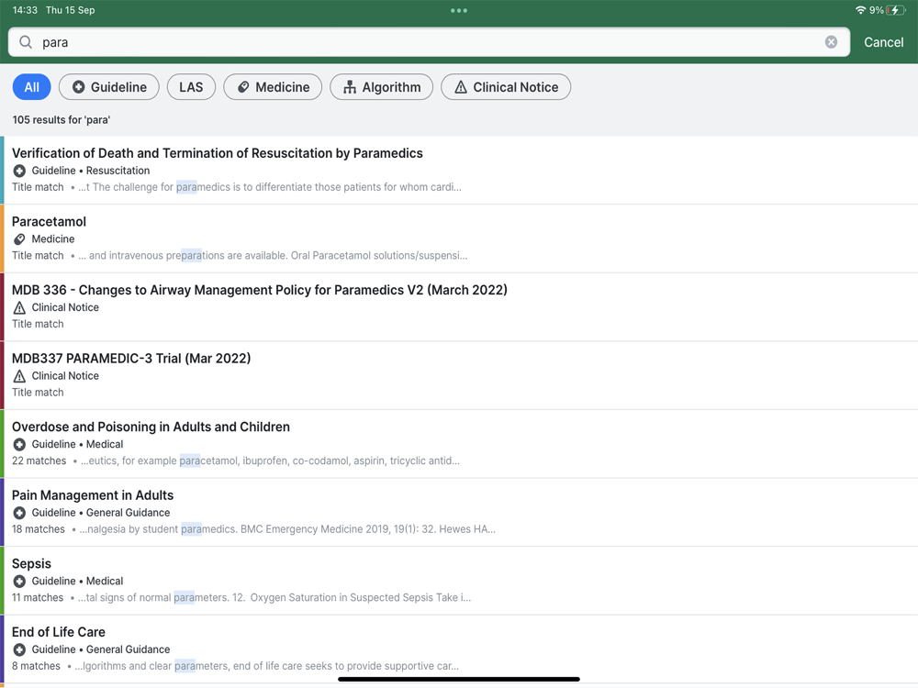The image size is (918, 688).
Task: Tap 'Title match' under MDB337 PARAMEDIC-3 Trial
Action: click(x=38, y=393)
